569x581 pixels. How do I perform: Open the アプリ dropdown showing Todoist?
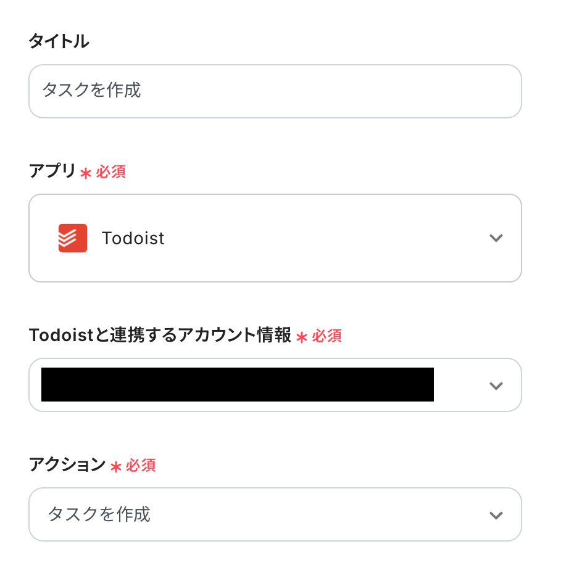point(275,238)
